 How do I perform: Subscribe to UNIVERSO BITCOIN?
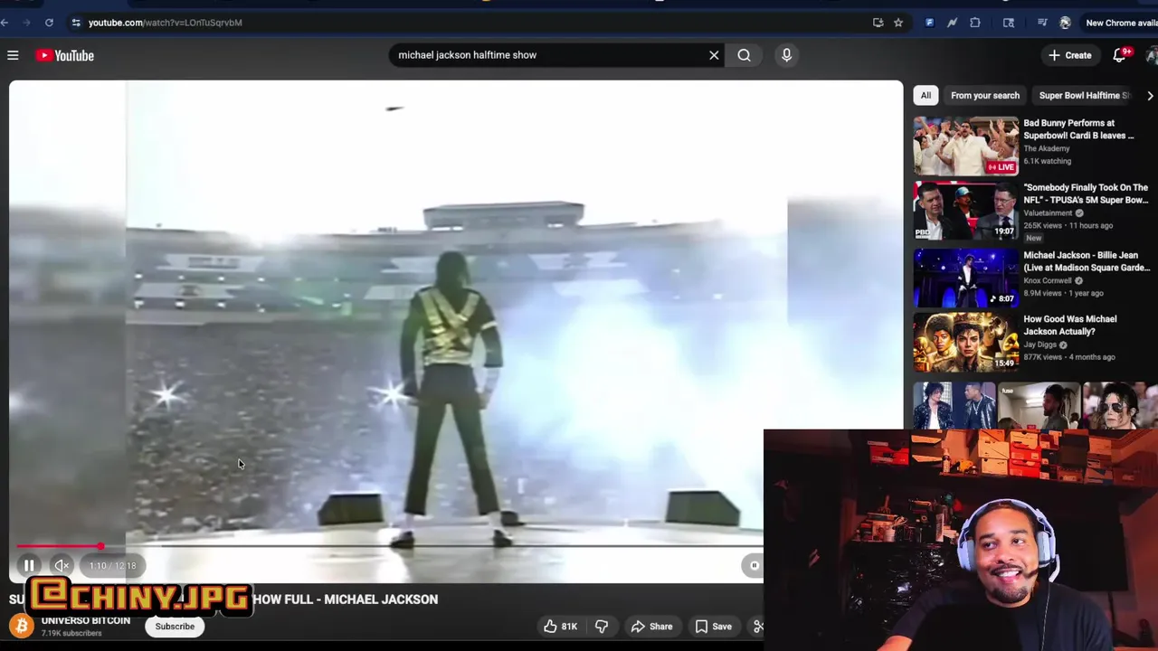click(175, 626)
